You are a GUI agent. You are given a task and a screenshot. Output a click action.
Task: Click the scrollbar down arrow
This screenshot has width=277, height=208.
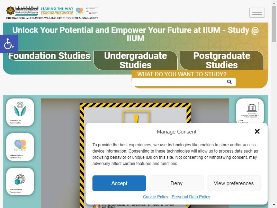(x=274, y=206)
